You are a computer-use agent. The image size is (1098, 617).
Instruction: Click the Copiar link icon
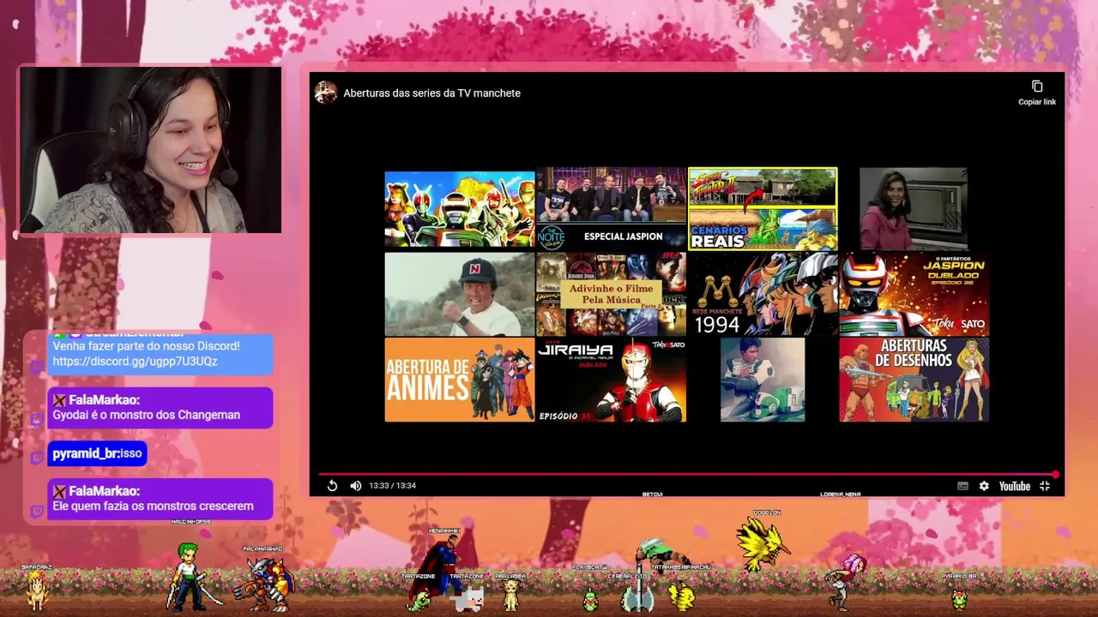[1037, 87]
